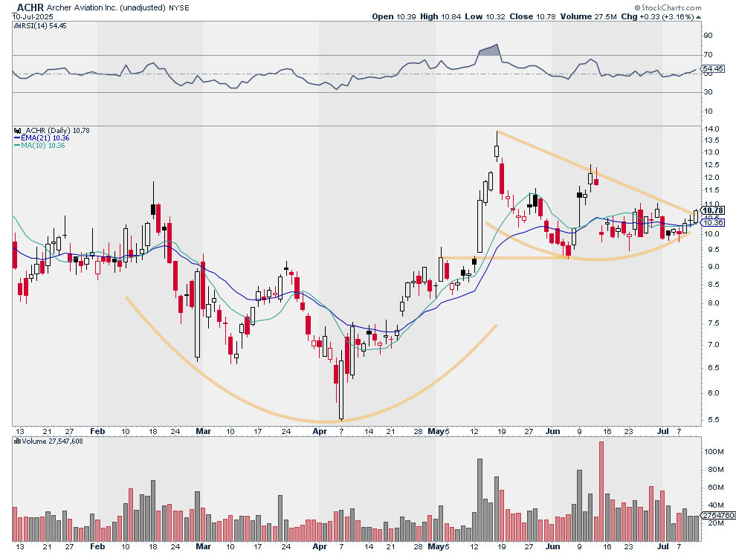Image resolution: width=736 pixels, height=553 pixels.
Task: Click the NYSE exchange label
Action: pyautogui.click(x=178, y=8)
